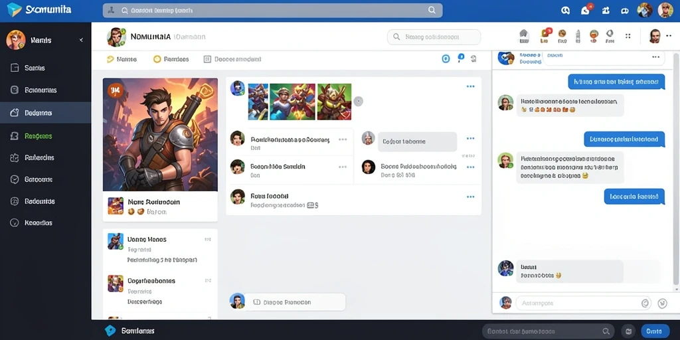Click the chat panel vertical scrollbar
The width and height of the screenshot is (680, 340).
tap(676, 169)
